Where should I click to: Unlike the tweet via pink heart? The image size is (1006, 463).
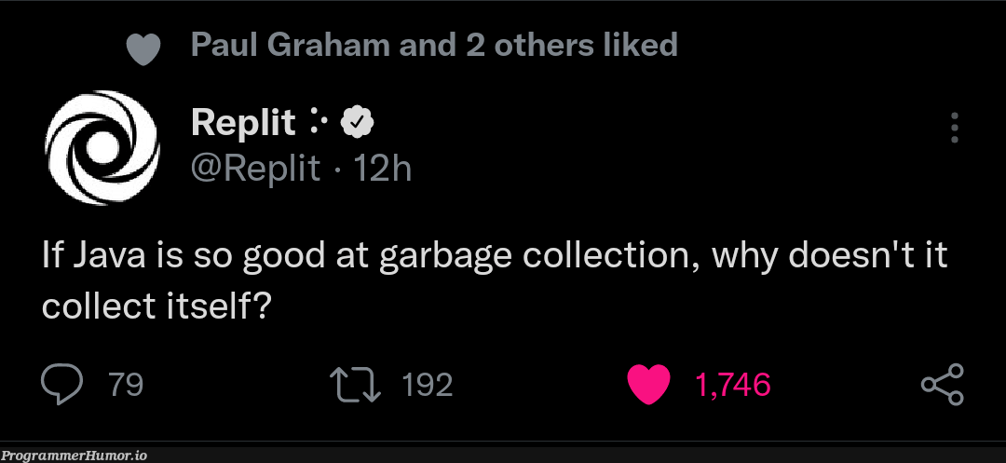(649, 385)
